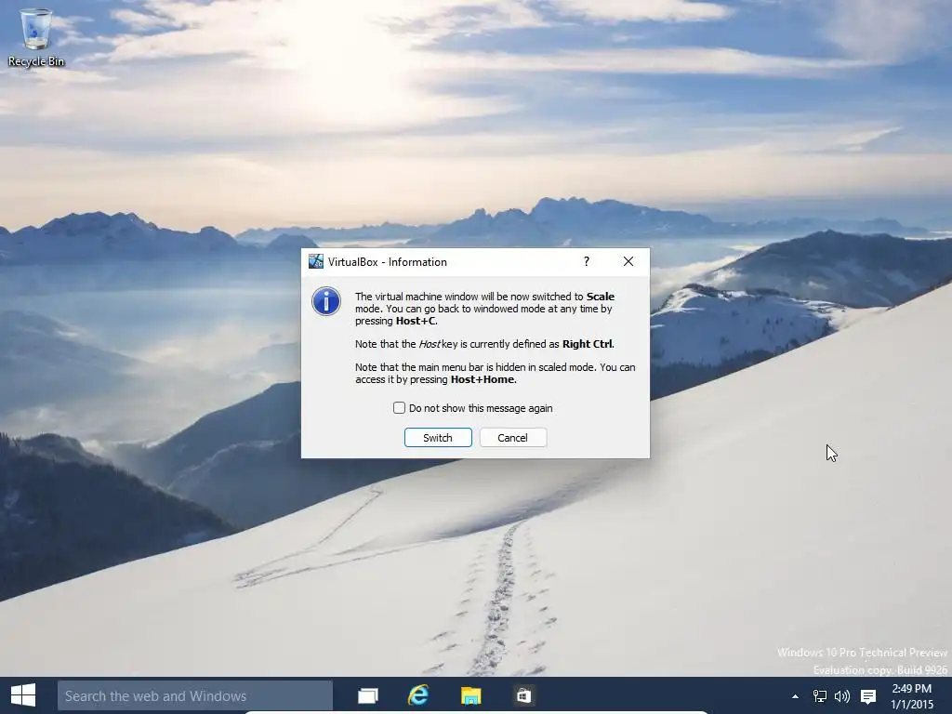Click the blue information icon in the dialog

click(x=326, y=301)
